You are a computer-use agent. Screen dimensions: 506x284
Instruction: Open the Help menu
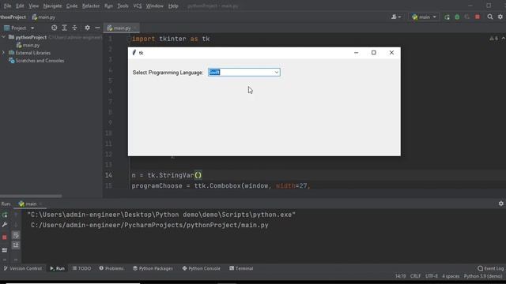[173, 6]
